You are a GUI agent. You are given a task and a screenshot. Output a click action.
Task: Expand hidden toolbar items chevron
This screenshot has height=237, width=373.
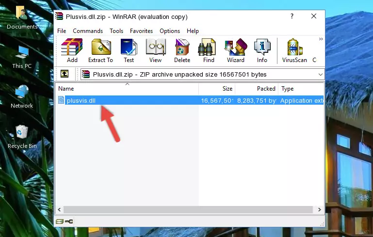[321, 39]
